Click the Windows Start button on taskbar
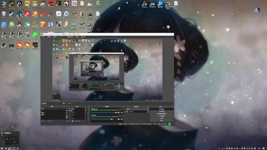Viewport: 267px width, 150px height. pyautogui.click(x=2, y=148)
